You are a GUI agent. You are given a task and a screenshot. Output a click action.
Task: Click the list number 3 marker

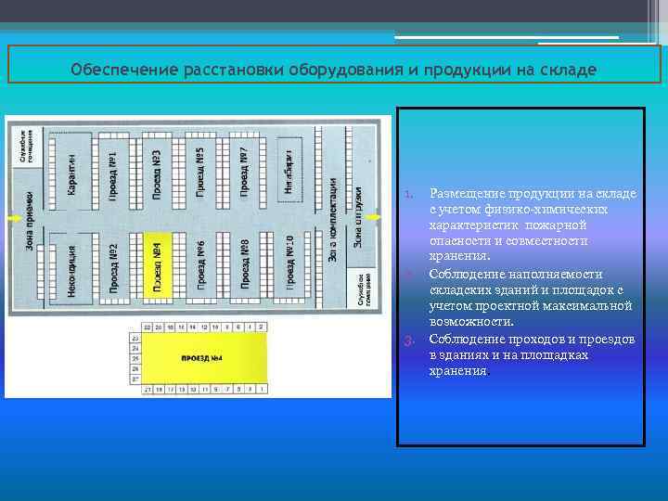[409, 340]
